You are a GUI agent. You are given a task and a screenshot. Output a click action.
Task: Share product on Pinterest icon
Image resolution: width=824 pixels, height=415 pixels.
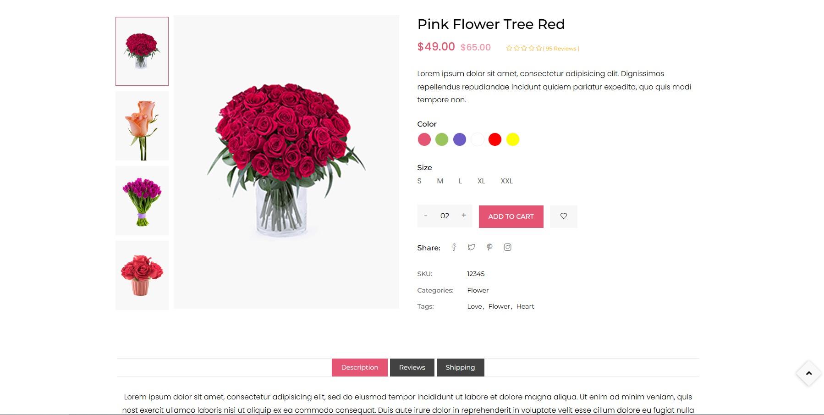(489, 247)
